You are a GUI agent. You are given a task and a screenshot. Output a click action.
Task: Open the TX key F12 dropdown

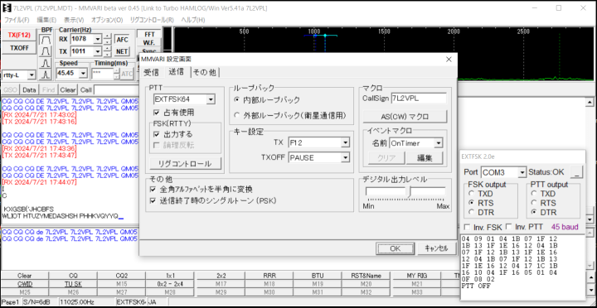[x=345, y=143]
